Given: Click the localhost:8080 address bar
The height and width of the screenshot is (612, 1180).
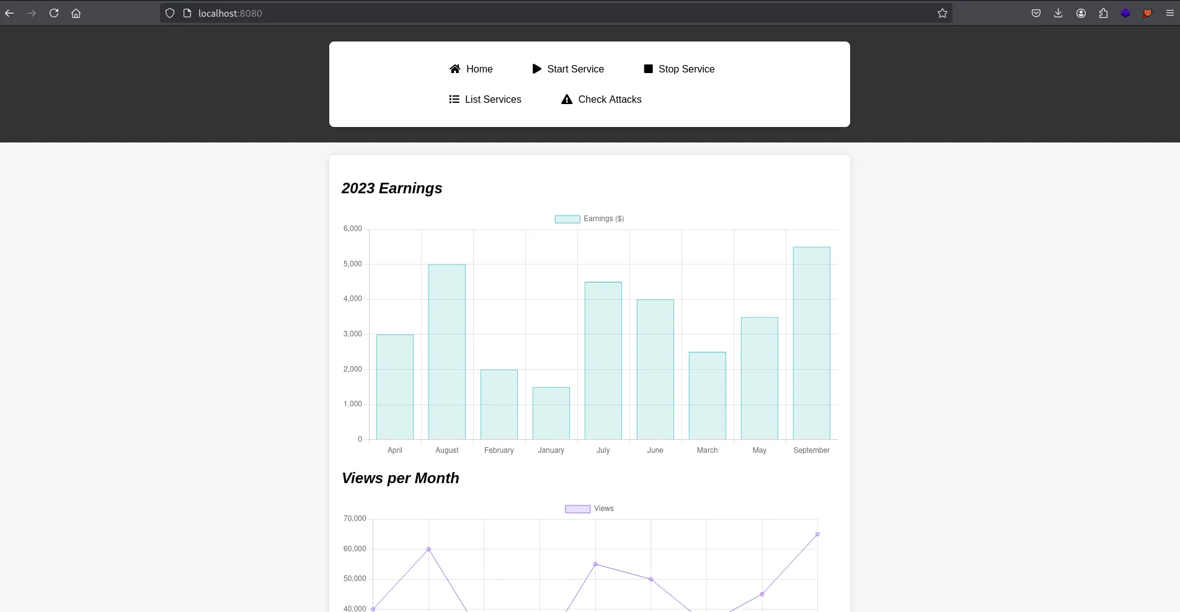Looking at the screenshot, I should tap(558, 13).
